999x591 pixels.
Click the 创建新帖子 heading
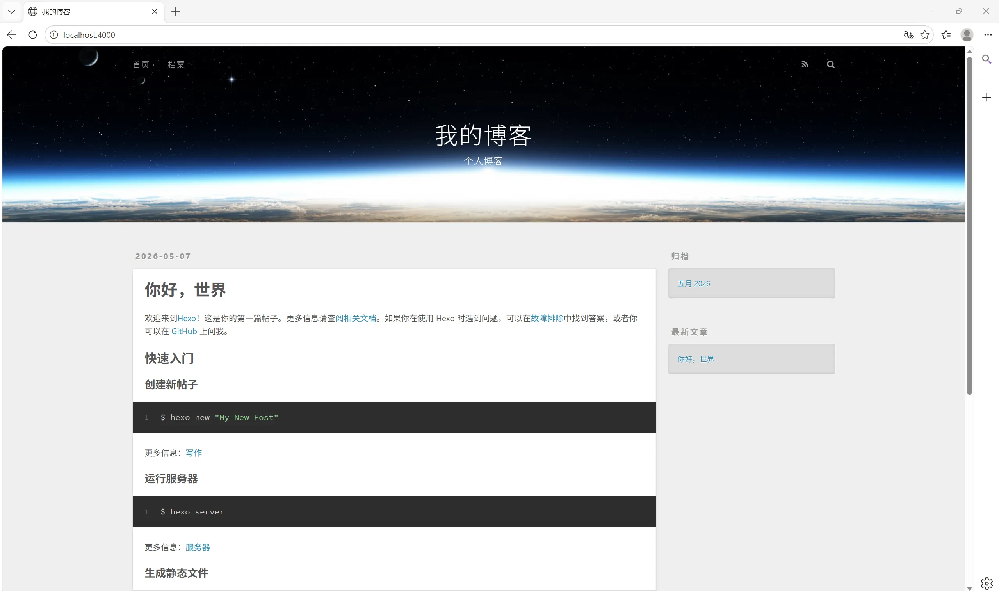click(x=171, y=385)
